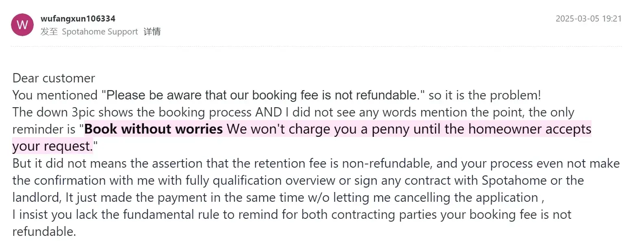Click the line starting "But it did not means"
The height and width of the screenshot is (246, 635).
316,163
